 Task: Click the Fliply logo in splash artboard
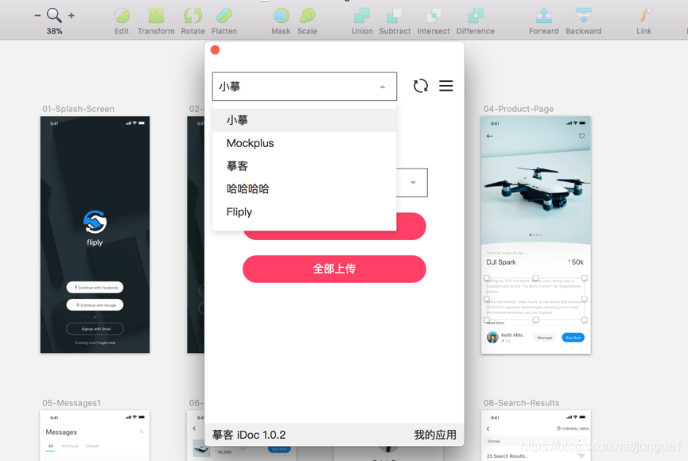(x=95, y=223)
